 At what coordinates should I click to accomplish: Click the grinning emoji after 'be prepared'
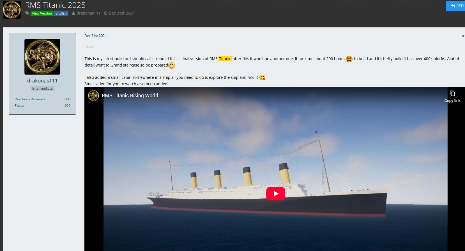click(172, 65)
